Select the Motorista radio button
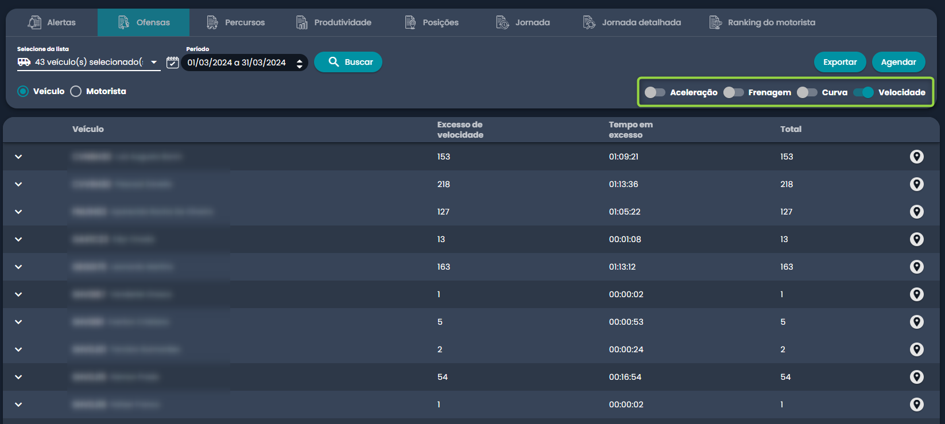945x424 pixels. (76, 91)
